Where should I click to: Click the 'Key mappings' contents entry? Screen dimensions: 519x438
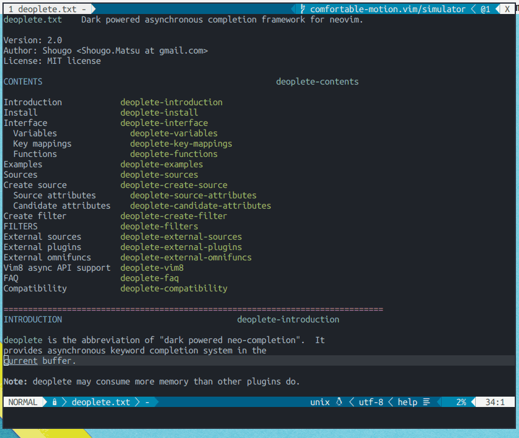(43, 144)
